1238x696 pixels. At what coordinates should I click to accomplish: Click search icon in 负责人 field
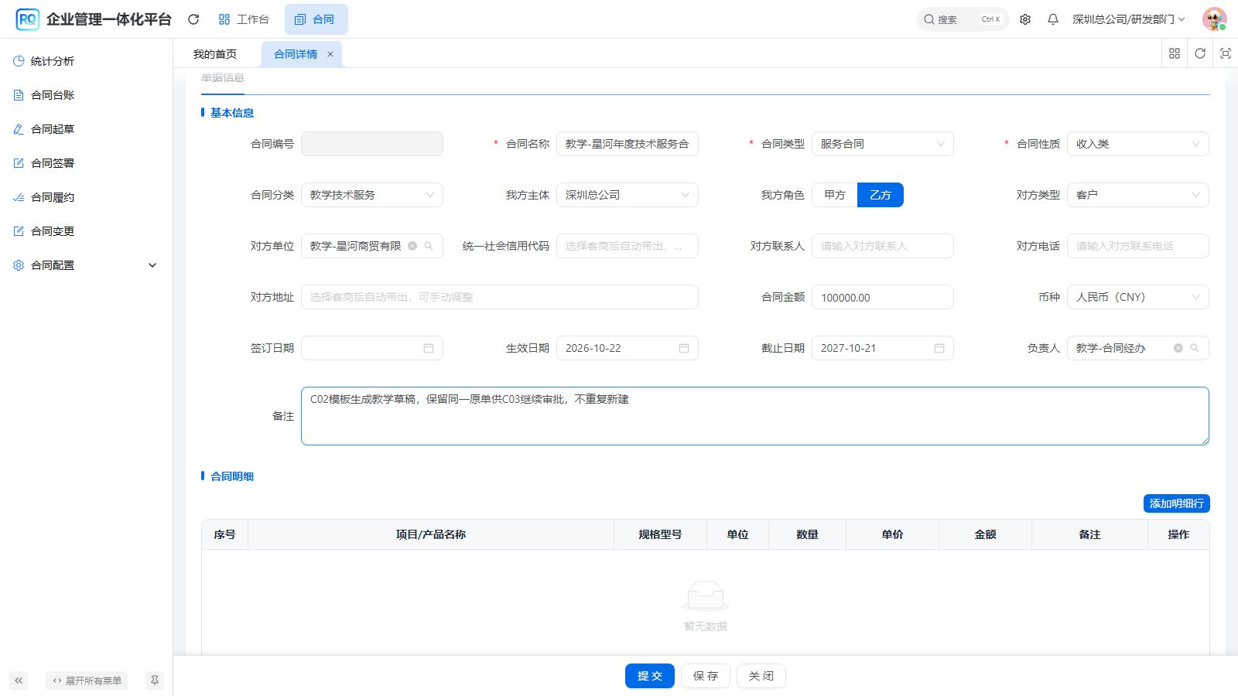[x=1195, y=348]
